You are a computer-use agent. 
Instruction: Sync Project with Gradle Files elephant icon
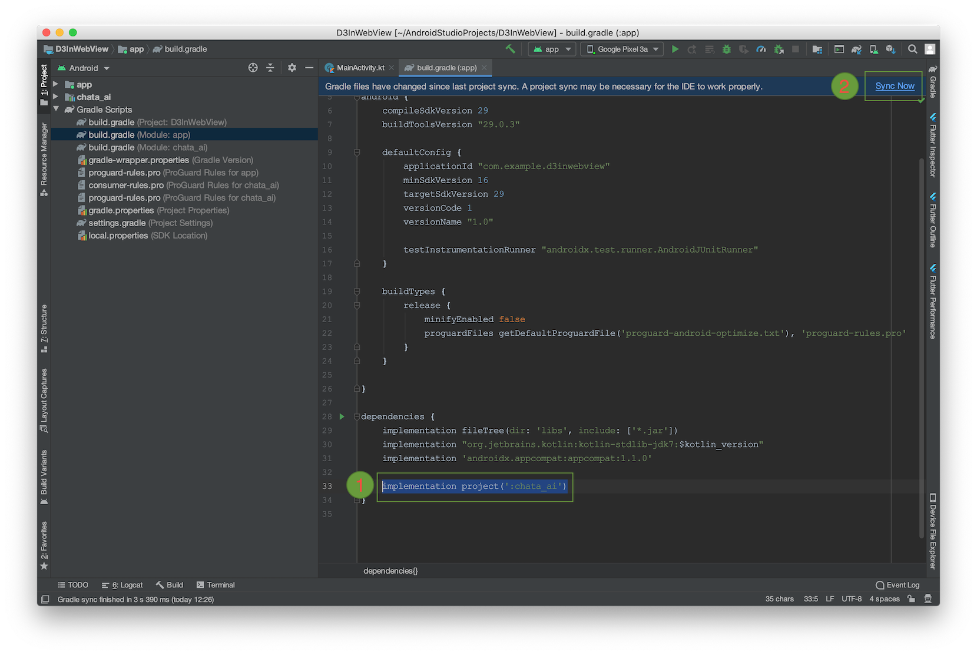(856, 49)
